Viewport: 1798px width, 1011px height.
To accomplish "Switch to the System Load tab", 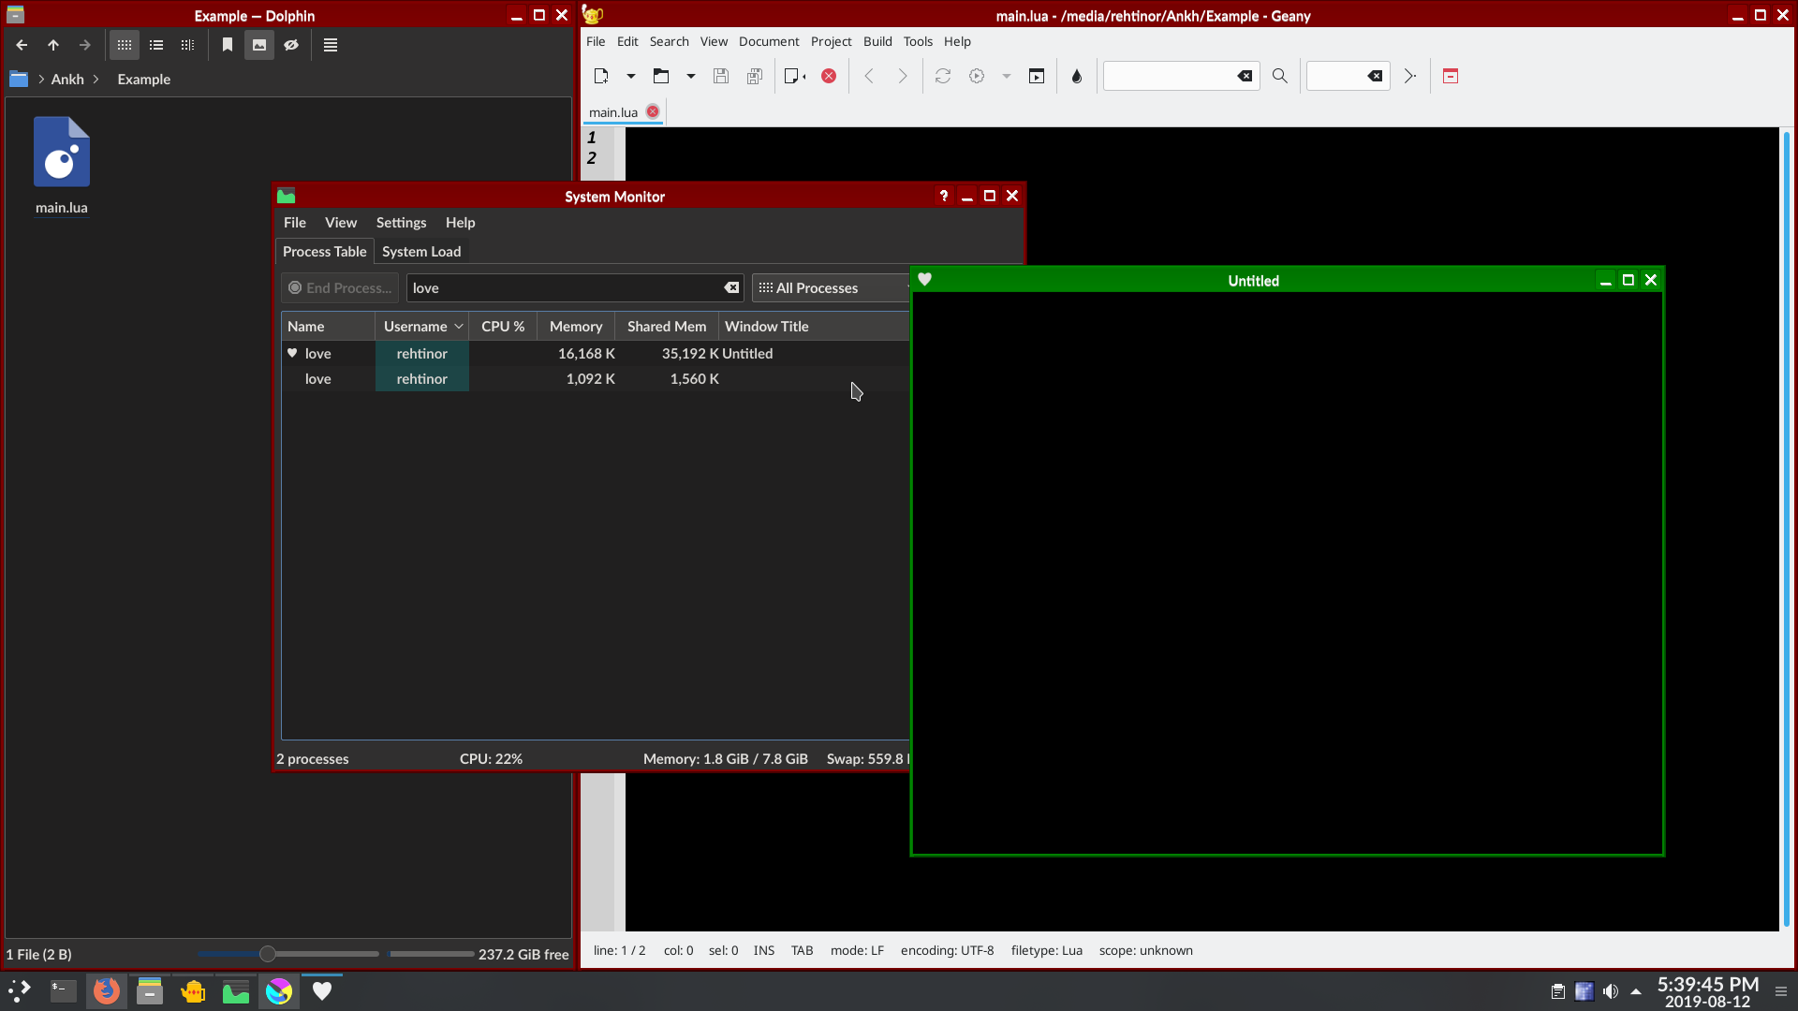I will (x=421, y=251).
